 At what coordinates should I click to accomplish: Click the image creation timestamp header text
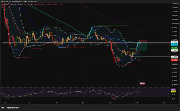click(20, 2)
